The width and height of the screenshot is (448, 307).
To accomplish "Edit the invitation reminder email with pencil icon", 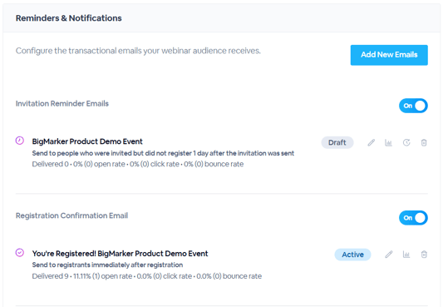I will click(372, 142).
